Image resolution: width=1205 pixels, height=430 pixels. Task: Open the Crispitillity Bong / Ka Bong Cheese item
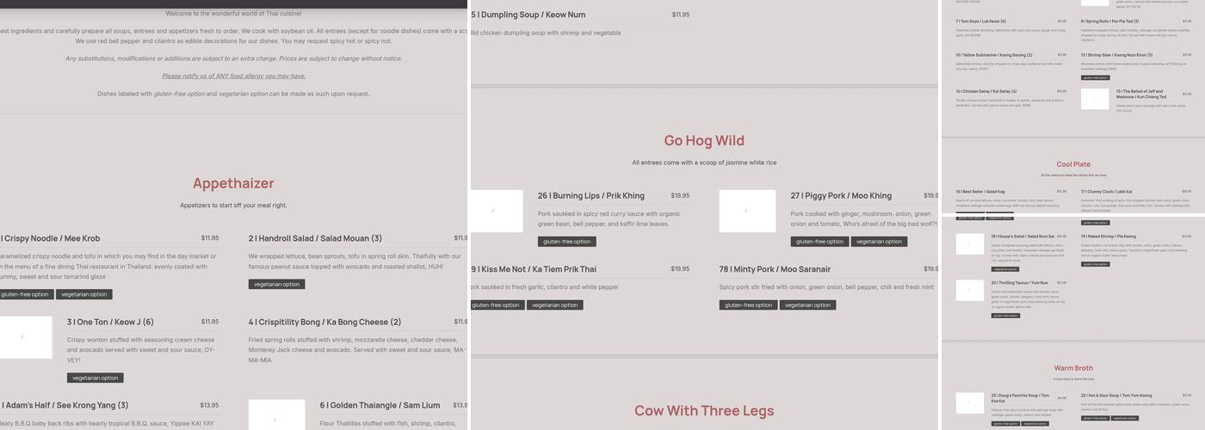pyautogui.click(x=325, y=322)
